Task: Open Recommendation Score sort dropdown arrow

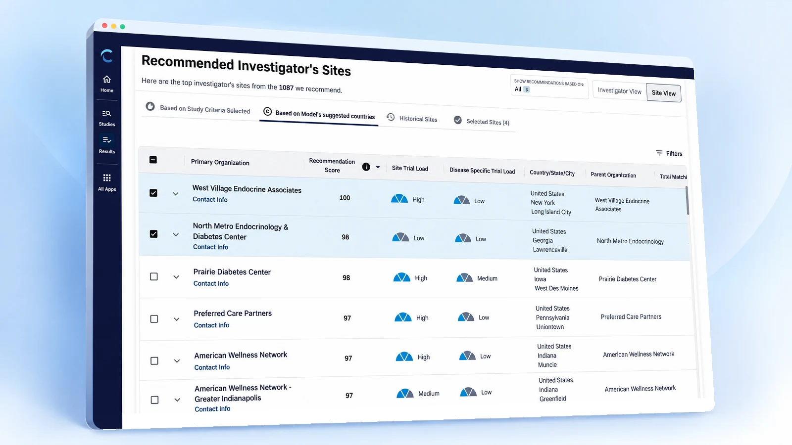Action: pyautogui.click(x=378, y=167)
